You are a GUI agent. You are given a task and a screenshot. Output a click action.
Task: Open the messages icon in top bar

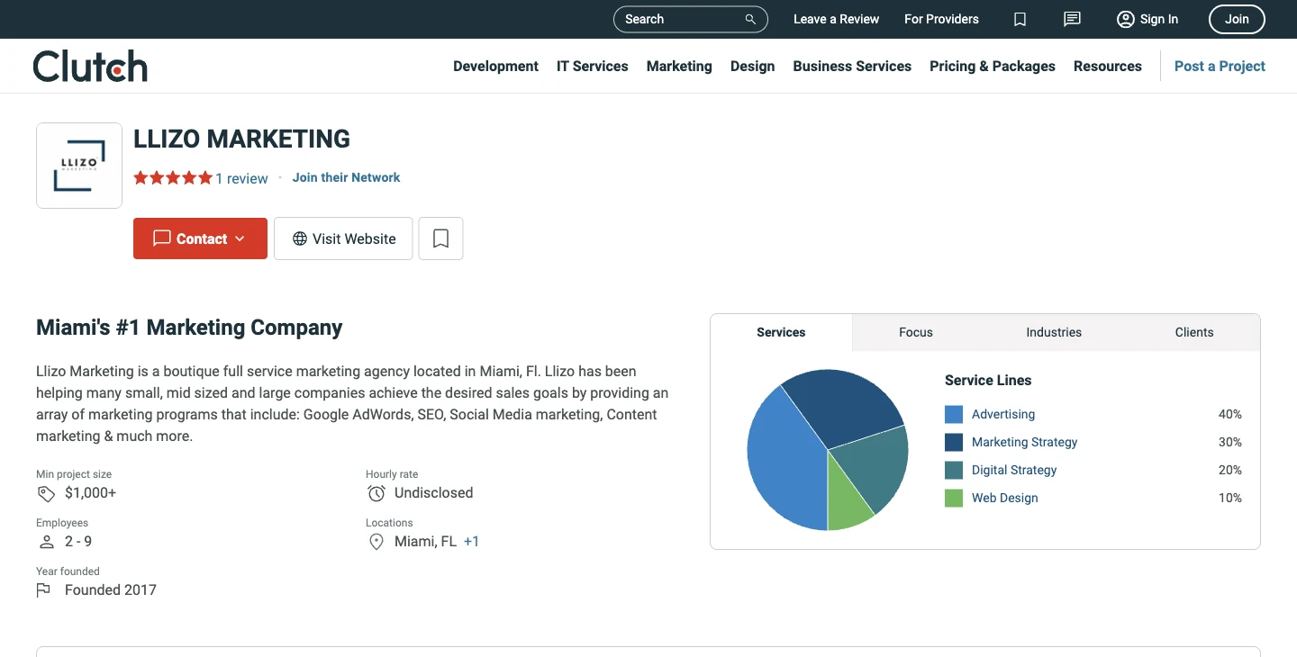click(1072, 19)
